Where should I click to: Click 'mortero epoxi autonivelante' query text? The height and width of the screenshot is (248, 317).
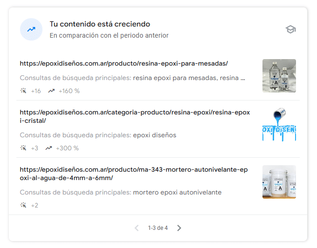pos(177,192)
